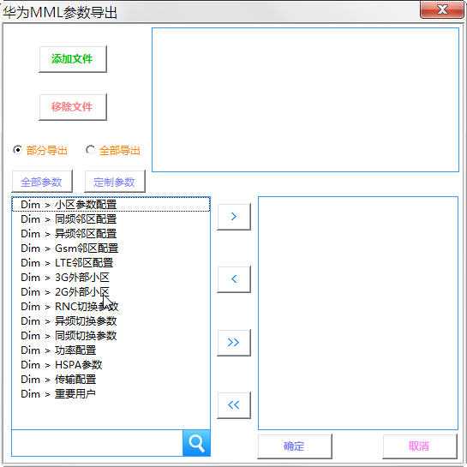Screen dimensions: 467x467
Task: Click the 移除文件 button
Action: click(73, 107)
